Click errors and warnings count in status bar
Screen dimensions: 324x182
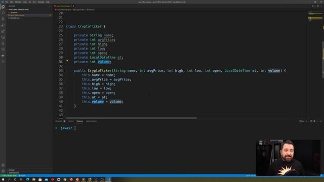22,175
